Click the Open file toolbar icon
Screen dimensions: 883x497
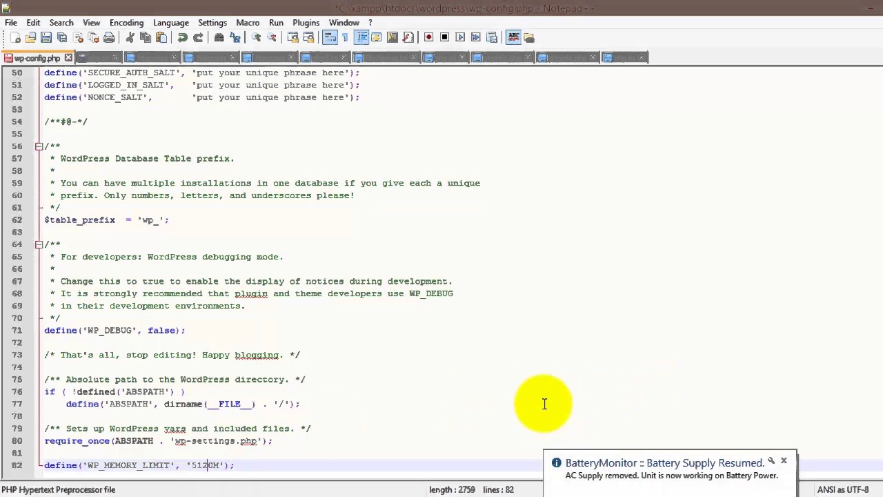tap(30, 37)
